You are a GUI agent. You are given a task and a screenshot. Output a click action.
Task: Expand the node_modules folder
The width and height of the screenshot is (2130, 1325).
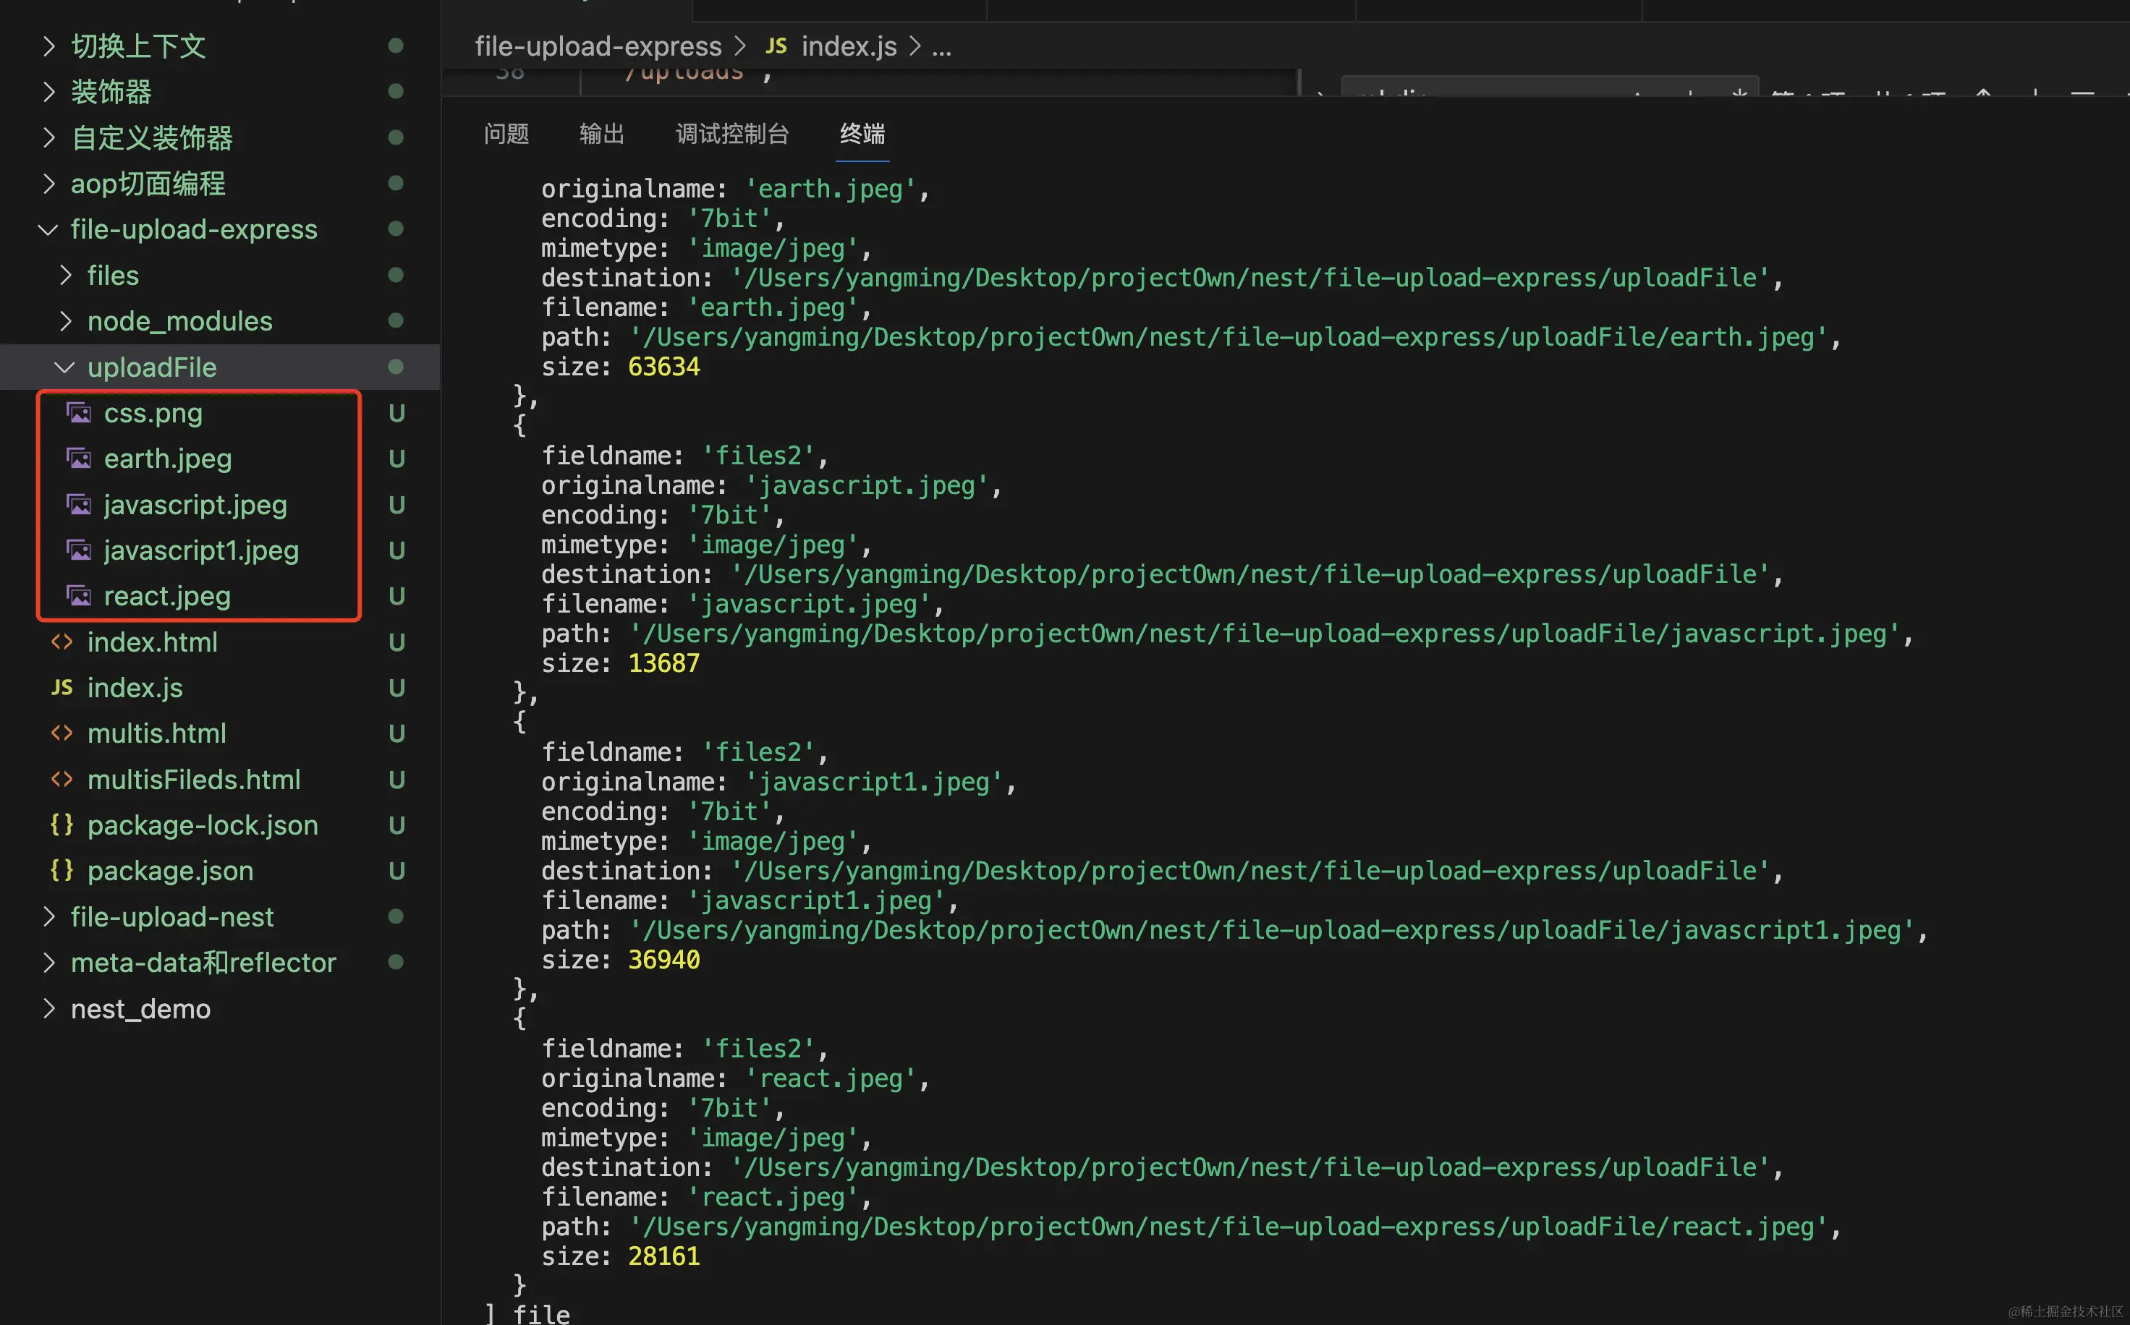(x=65, y=320)
